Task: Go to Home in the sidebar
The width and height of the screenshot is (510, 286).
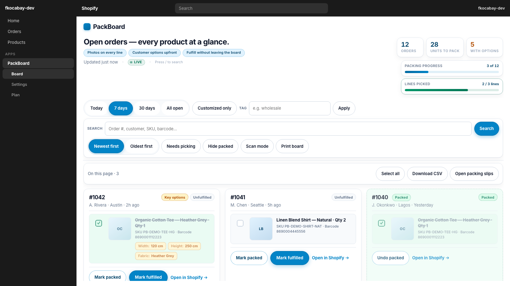Action: [x=38, y=21]
